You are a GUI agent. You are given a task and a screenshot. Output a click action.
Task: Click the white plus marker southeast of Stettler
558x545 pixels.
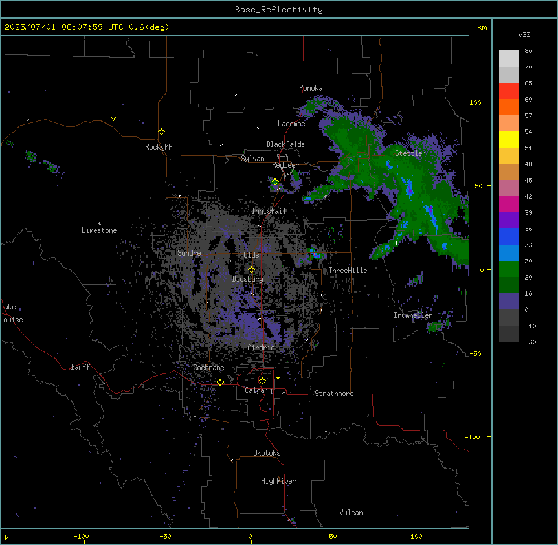(396, 243)
